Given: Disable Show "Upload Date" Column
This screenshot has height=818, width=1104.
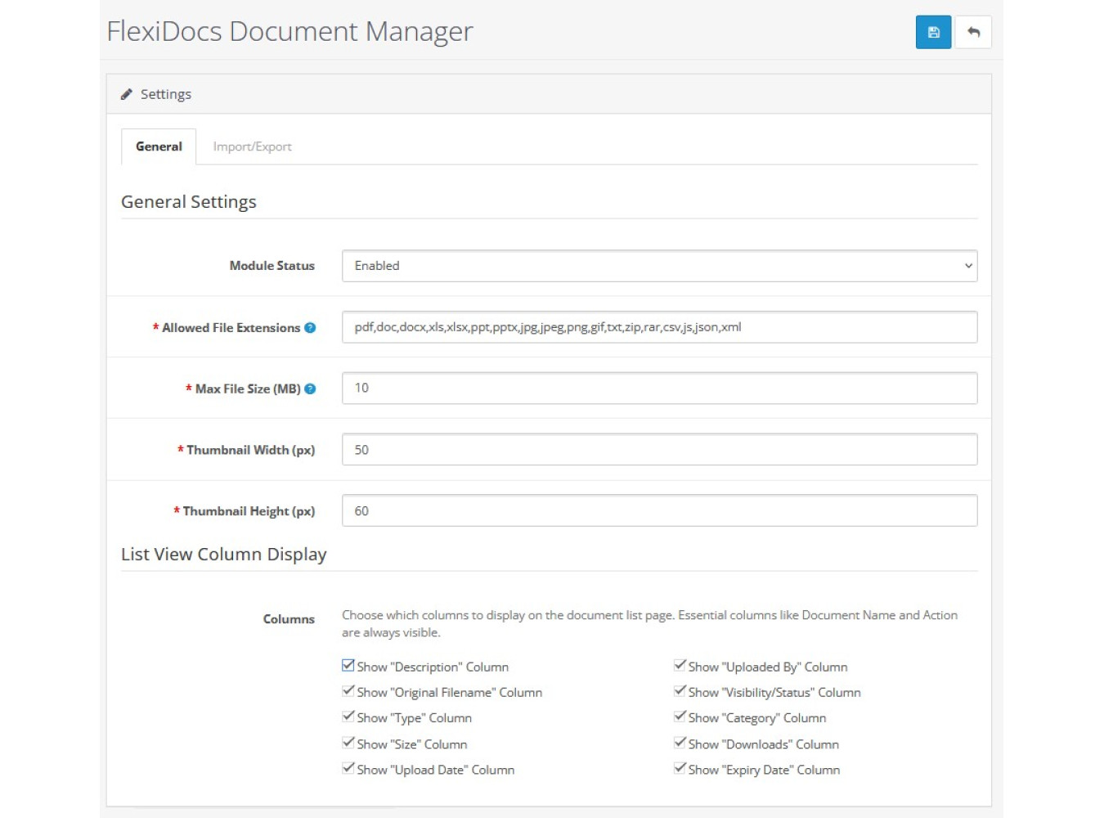Looking at the screenshot, I should 348,768.
